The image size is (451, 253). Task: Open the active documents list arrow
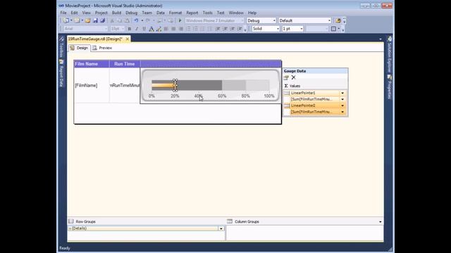[x=381, y=39]
